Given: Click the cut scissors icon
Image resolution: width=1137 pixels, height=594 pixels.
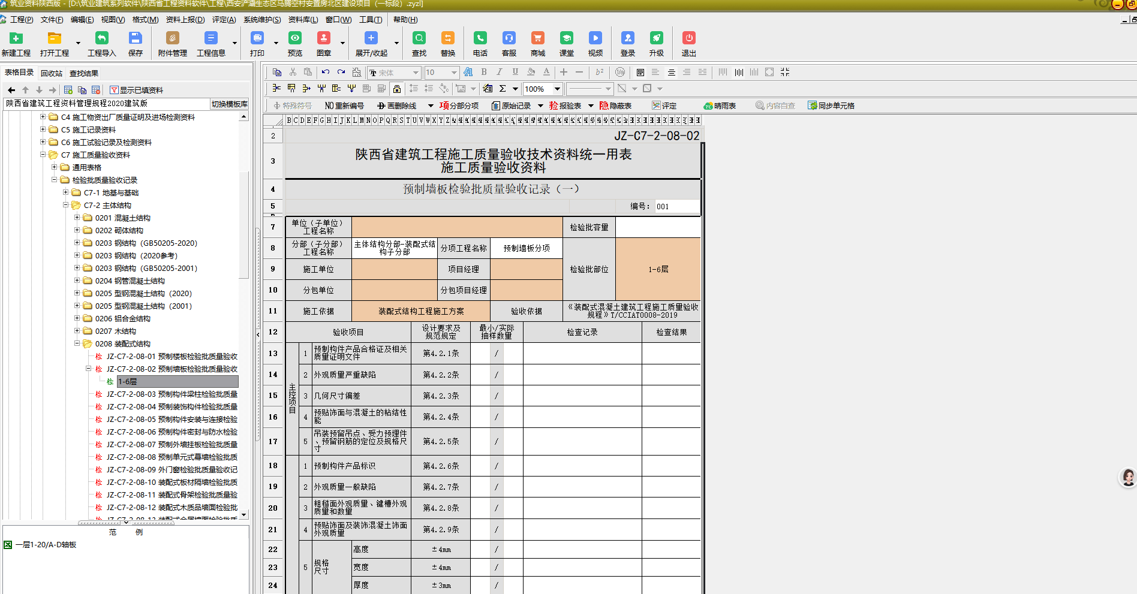Looking at the screenshot, I should point(293,72).
